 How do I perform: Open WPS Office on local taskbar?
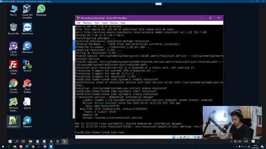pos(21,147)
